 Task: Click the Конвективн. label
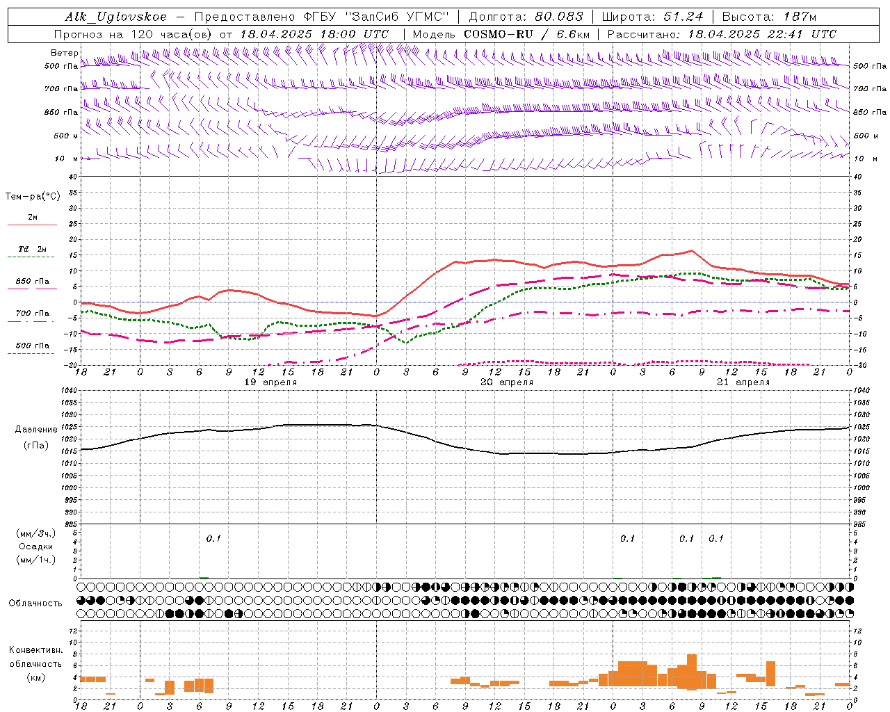36,650
